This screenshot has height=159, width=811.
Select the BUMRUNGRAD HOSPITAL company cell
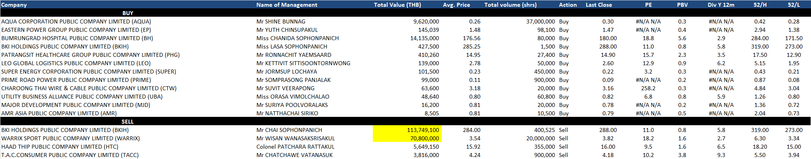(x=77, y=38)
